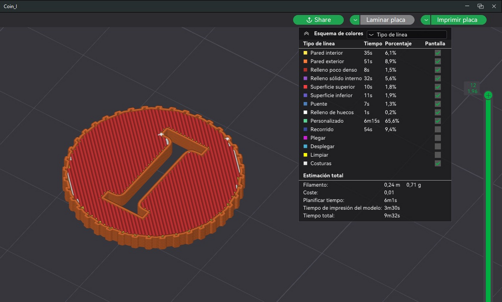Click the Costuras row label
This screenshot has height=302, width=502.
pos(321,163)
